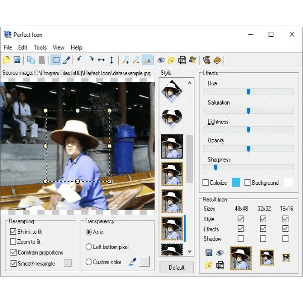The height and width of the screenshot is (303, 303).
Task: Open the custom transparency color swatch
Action: (x=145, y=262)
